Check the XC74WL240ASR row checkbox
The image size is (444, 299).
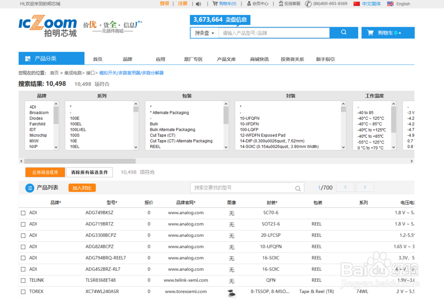click(23, 291)
